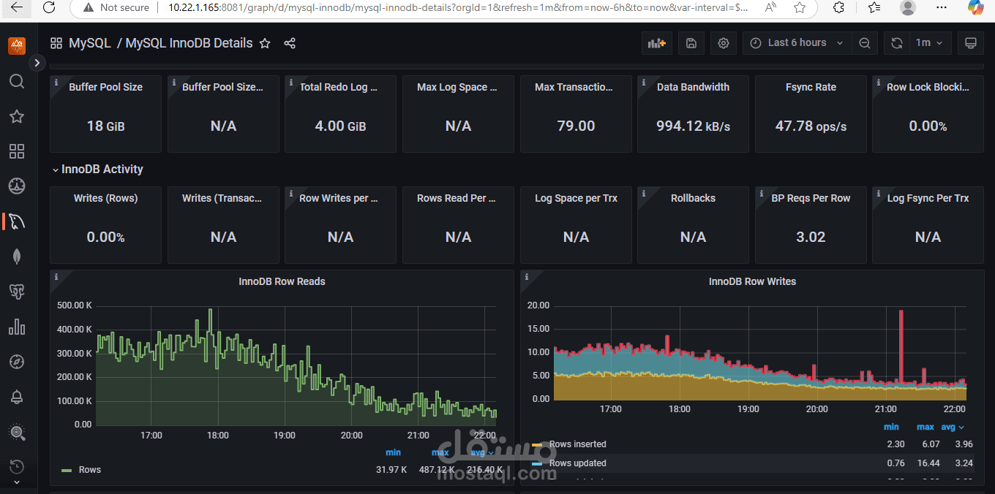The image size is (995, 494).
Task: Refresh the dashboard now
Action: pos(897,43)
